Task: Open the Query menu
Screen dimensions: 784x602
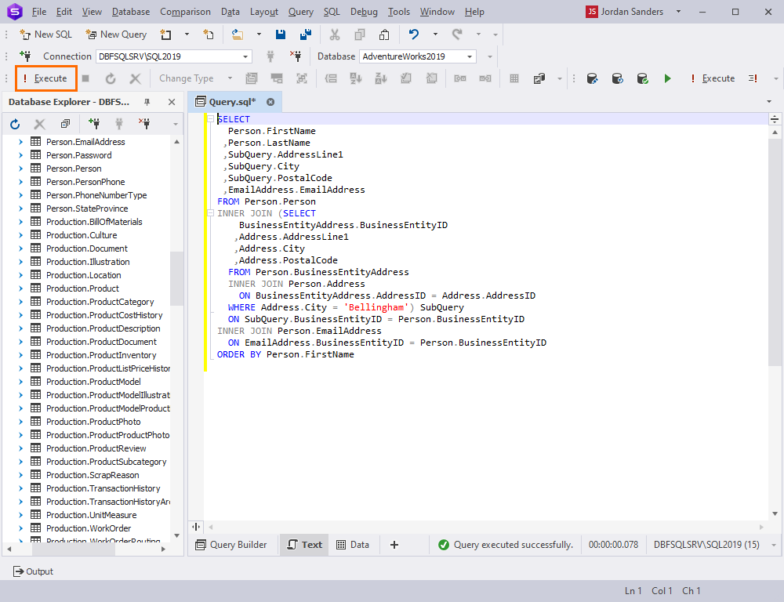Action: pyautogui.click(x=300, y=12)
